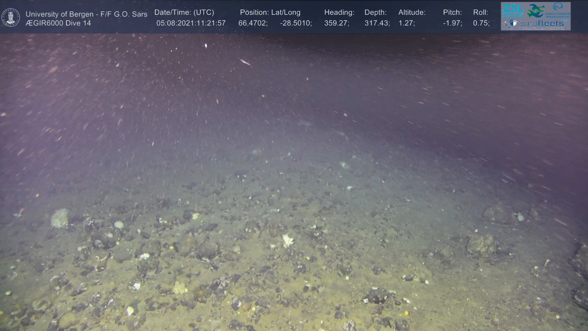Click the Date/Time (UTC) label

(x=184, y=13)
